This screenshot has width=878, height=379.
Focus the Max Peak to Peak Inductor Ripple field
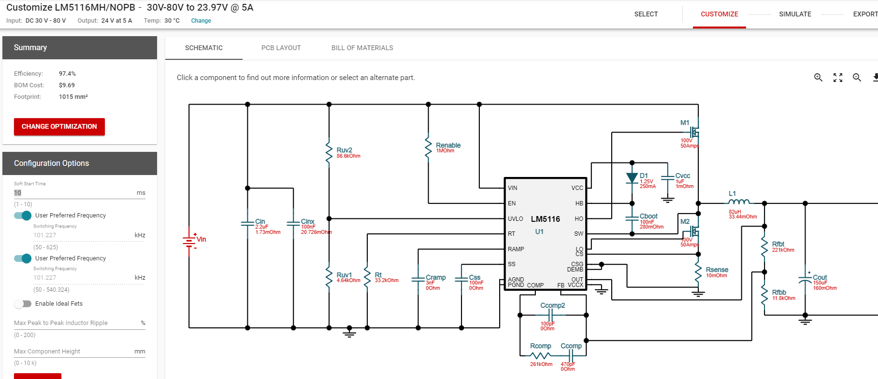[80, 323]
